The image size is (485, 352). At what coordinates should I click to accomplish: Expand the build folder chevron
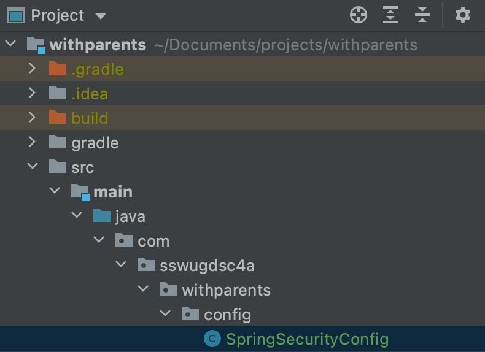click(32, 118)
